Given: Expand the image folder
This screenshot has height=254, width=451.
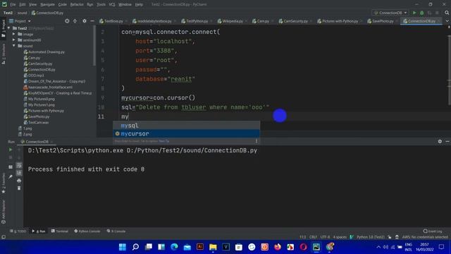Looking at the screenshot, I should pyautogui.click(x=14, y=35).
